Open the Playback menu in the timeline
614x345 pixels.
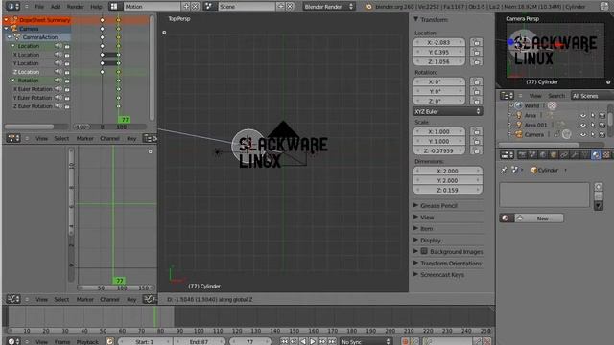87,342
